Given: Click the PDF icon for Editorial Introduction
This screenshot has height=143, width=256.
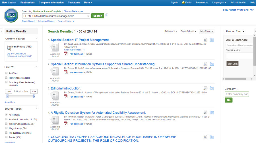Looking at the screenshot, I should pos(66,96).
